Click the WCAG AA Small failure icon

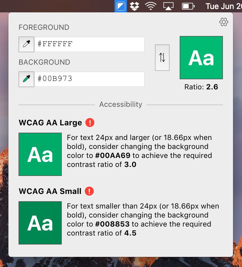89,191
